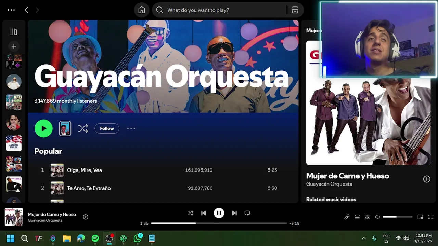The width and height of the screenshot is (438, 246).
Task: Open the Home page
Action: 142,10
